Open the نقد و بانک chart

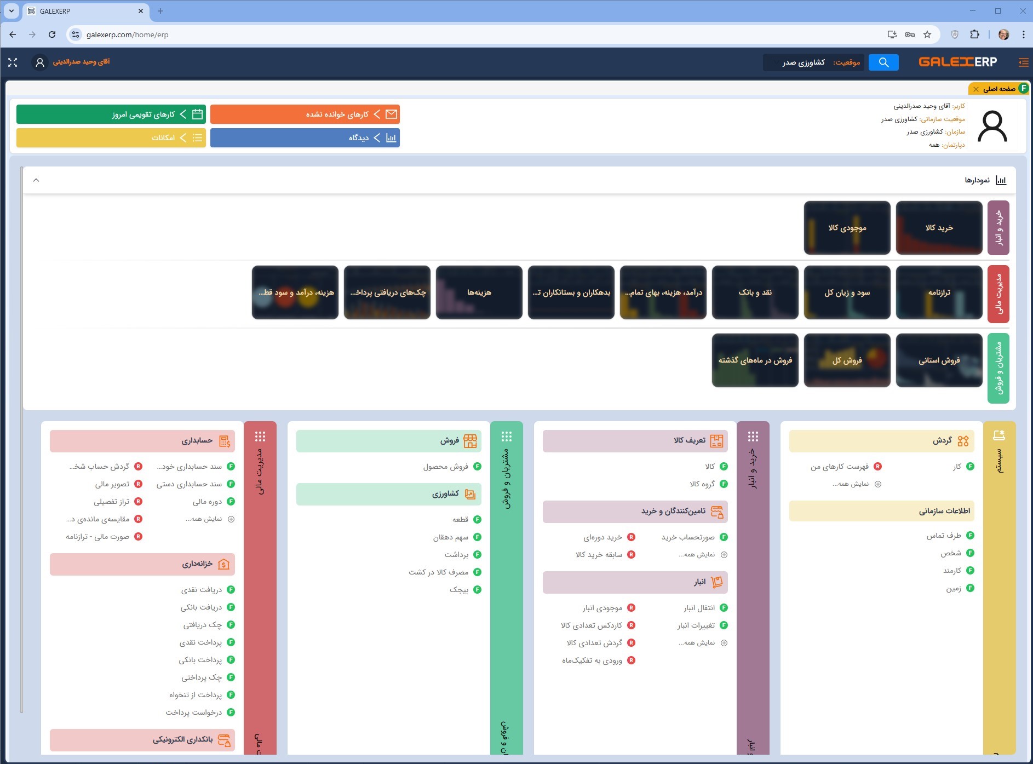pos(755,292)
